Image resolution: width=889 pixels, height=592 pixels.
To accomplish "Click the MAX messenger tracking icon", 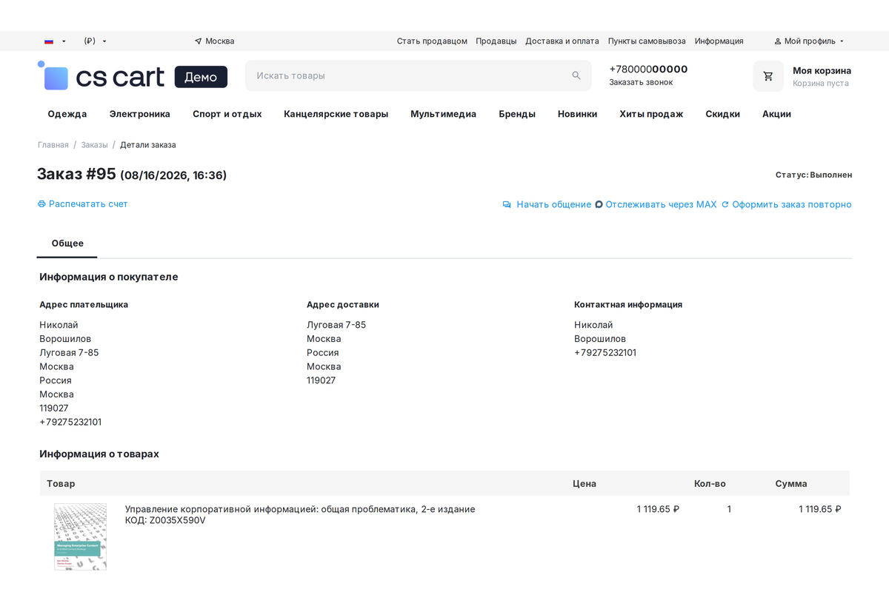I will coord(599,205).
